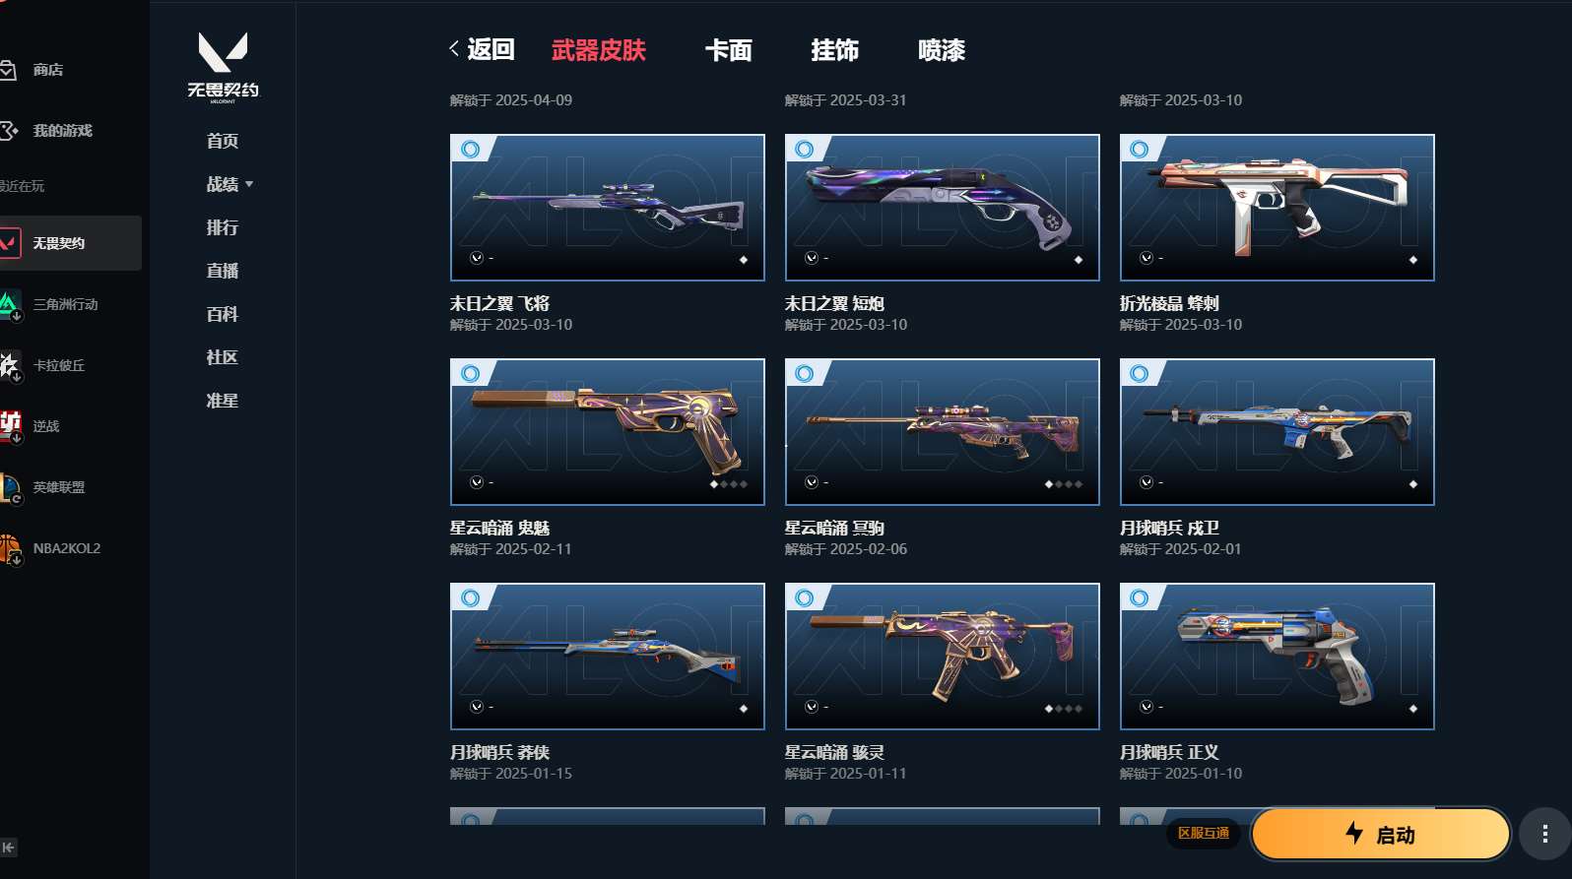Expand chevron under 星云暗涌 鬼魅 skin
Screen dimensions: 1572x879
pos(477,482)
